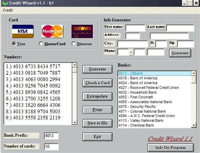This screenshot has width=200, height=153.
Task: Select 4113 - Valley National Bank
Action: [x=154, y=120]
